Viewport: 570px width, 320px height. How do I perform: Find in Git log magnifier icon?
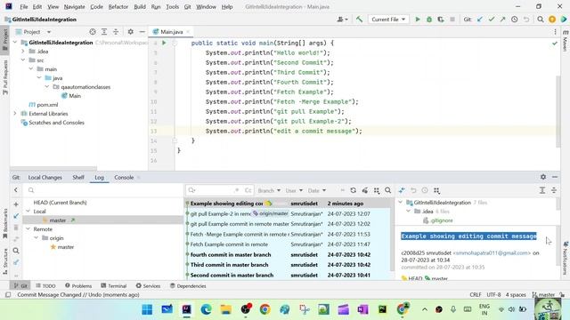click(388, 190)
